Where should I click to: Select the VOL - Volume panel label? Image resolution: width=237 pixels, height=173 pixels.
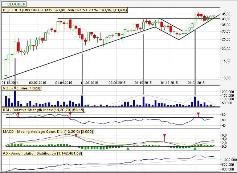(x=21, y=88)
